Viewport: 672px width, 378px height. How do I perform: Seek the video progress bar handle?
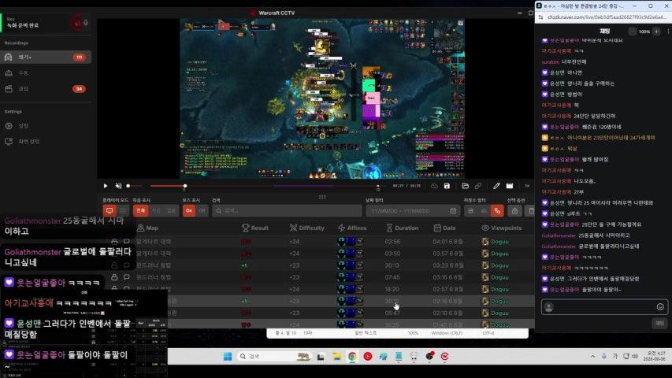185,186
